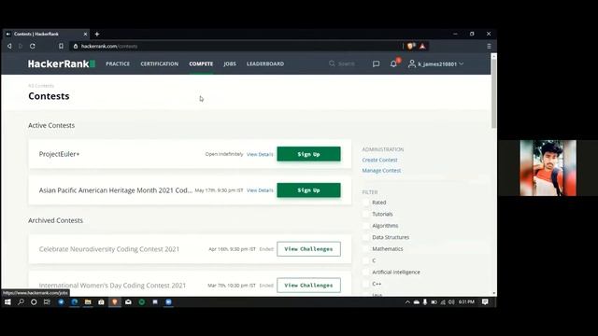Sign up for Asian Pacific American Heritage contest
This screenshot has height=336, width=598.
pos(308,190)
